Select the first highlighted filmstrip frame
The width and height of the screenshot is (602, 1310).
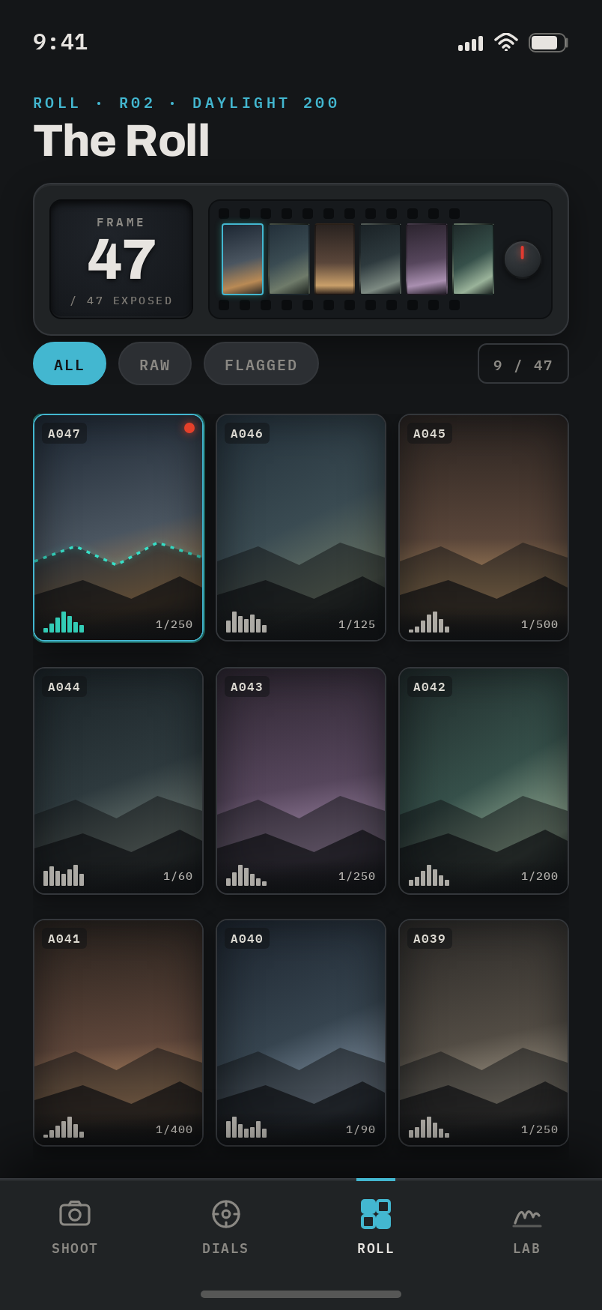point(243,259)
